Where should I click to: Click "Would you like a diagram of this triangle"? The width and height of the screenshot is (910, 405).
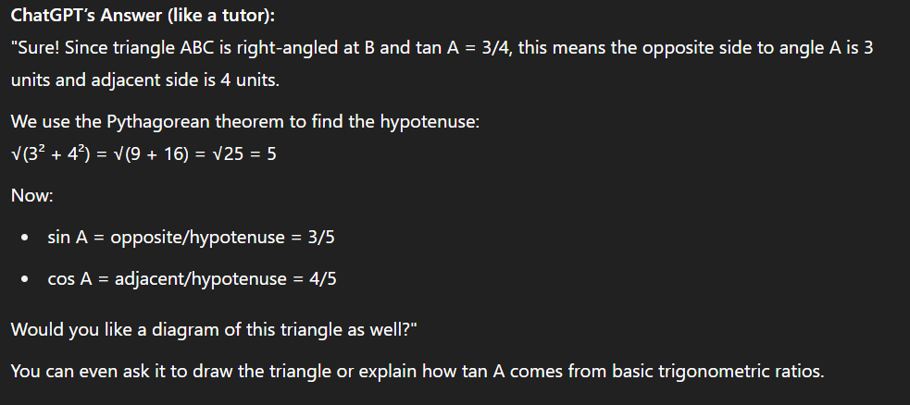(x=189, y=329)
